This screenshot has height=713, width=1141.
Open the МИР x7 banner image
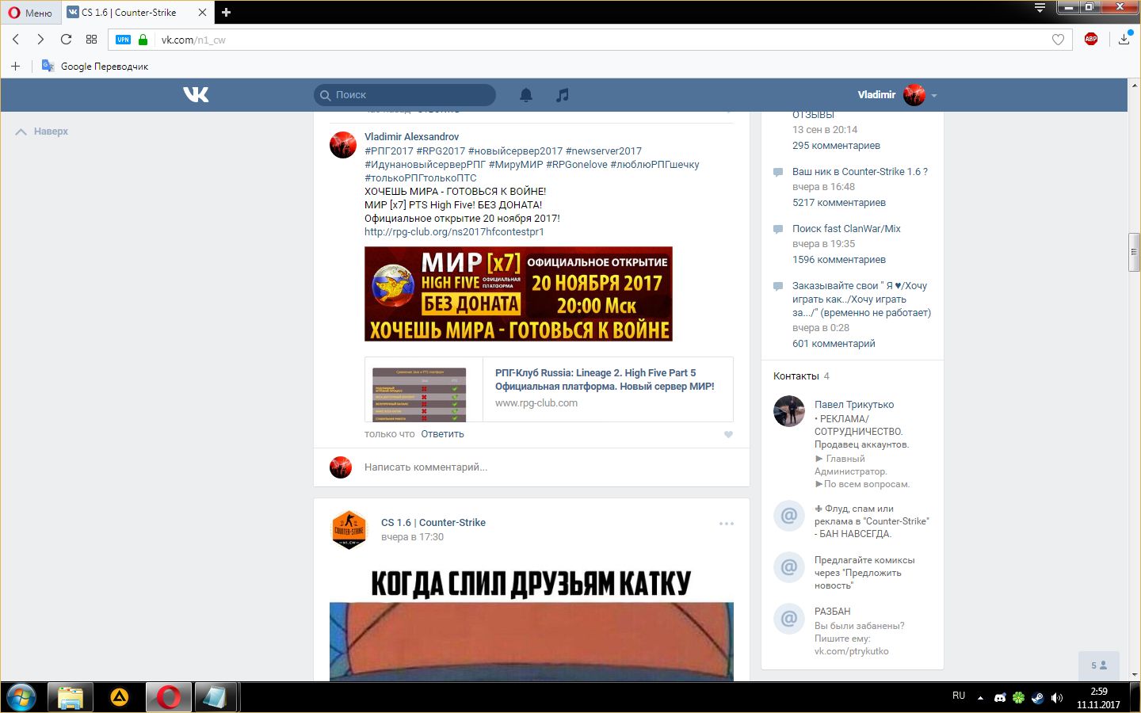[518, 294]
